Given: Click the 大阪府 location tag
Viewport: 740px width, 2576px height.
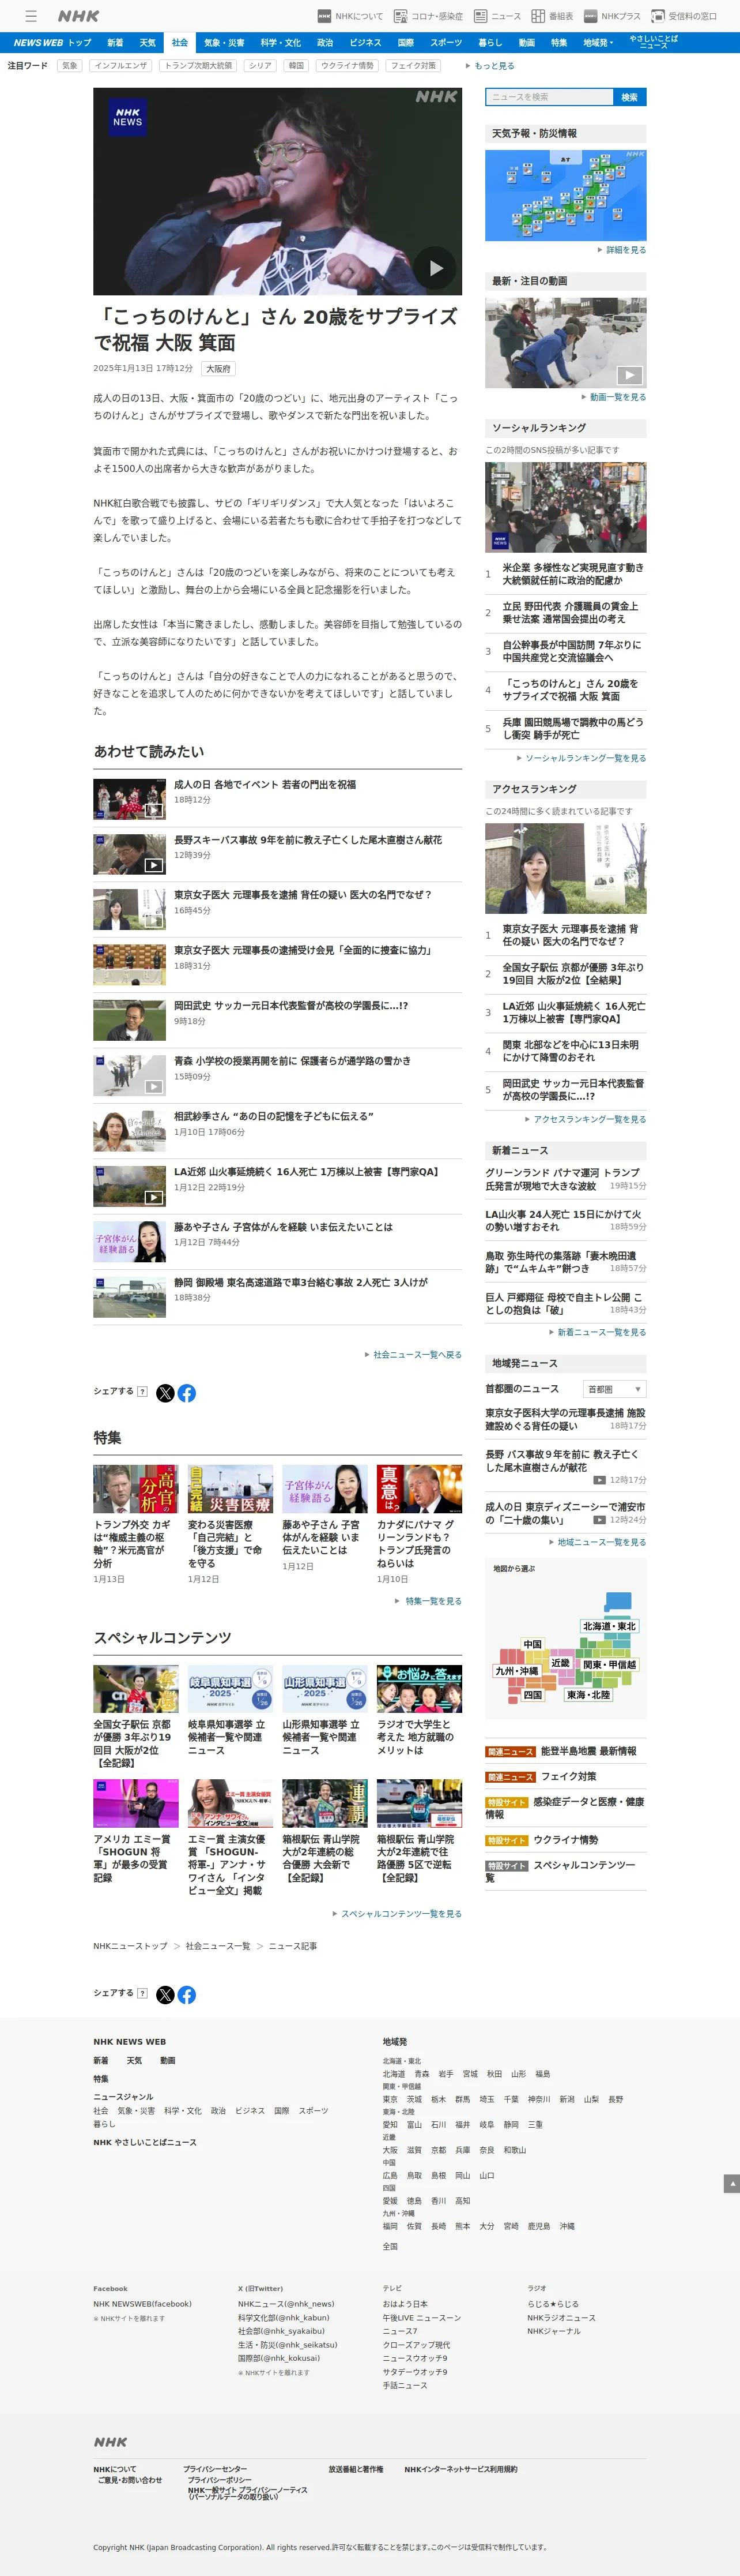Looking at the screenshot, I should coord(218,368).
